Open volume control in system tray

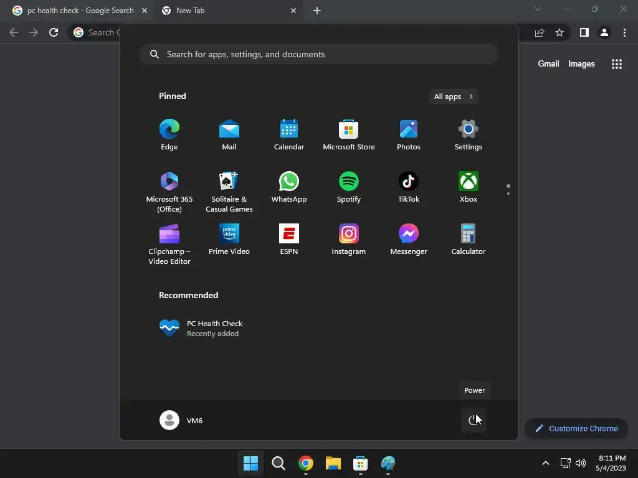(x=581, y=463)
